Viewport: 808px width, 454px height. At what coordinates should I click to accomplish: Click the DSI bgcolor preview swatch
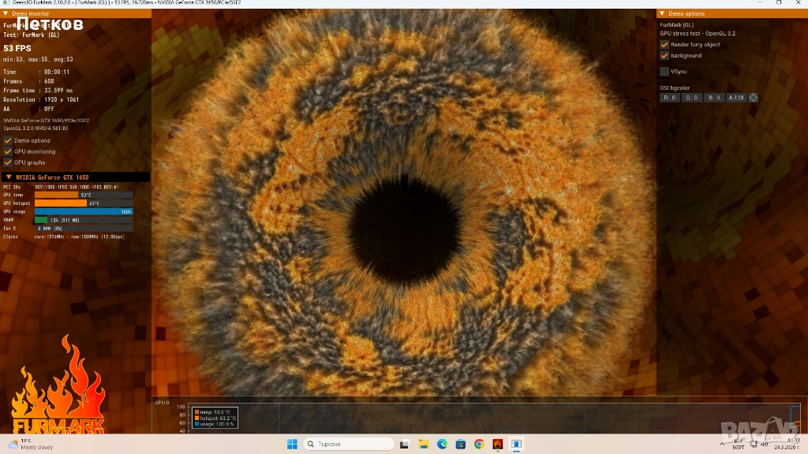coord(753,98)
